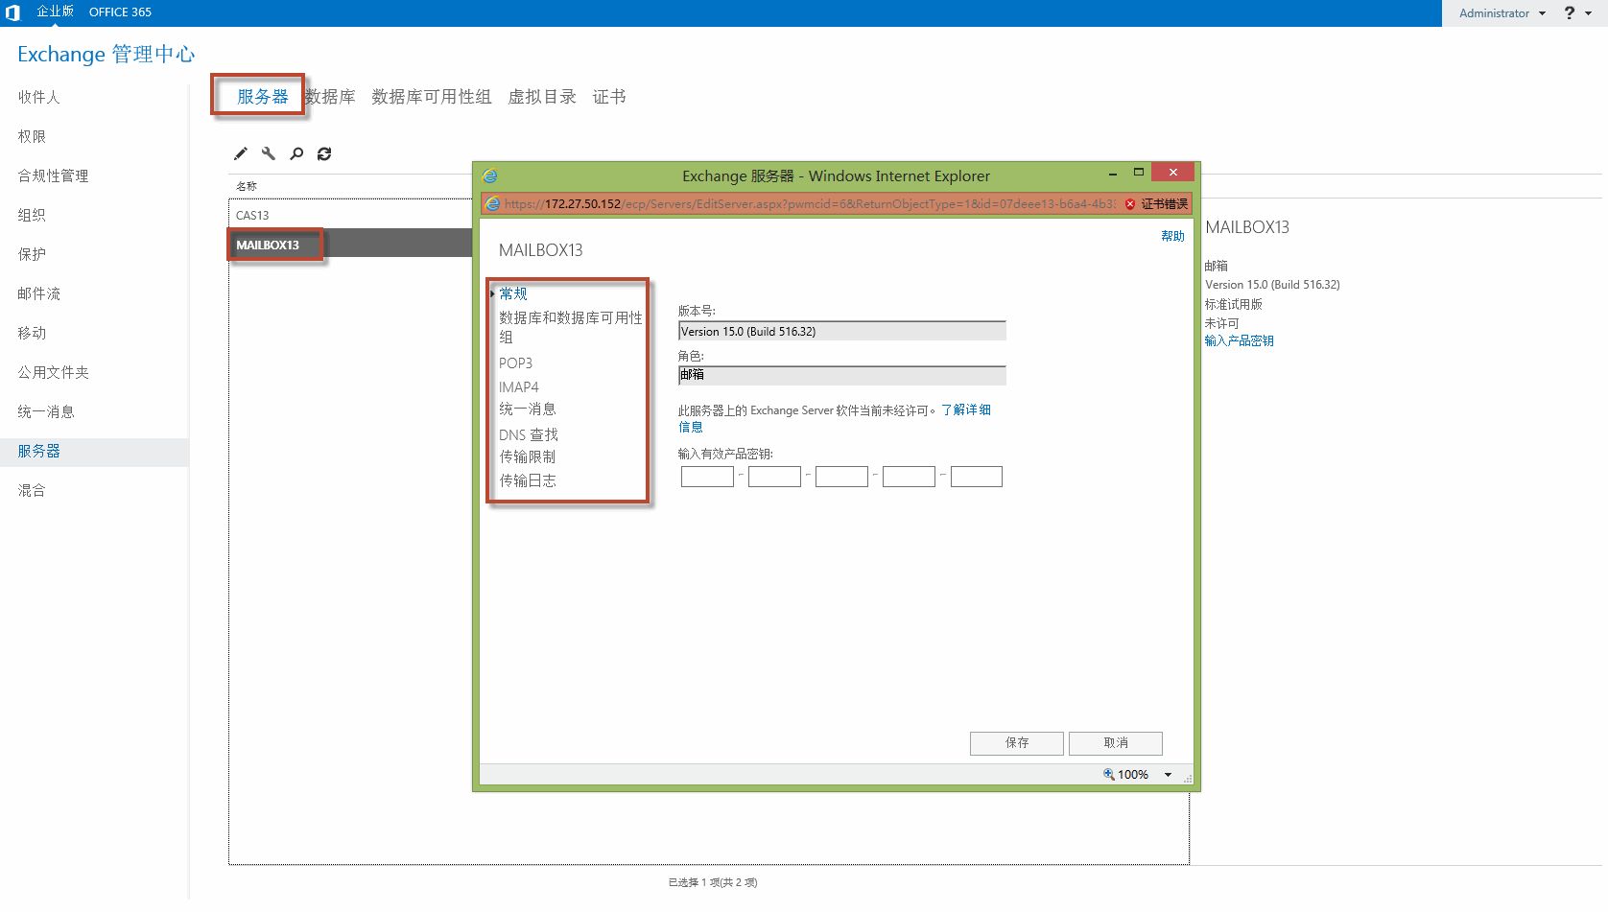Open 统一消息 section in dialog
The width and height of the screenshot is (1608, 912).
(x=528, y=409)
